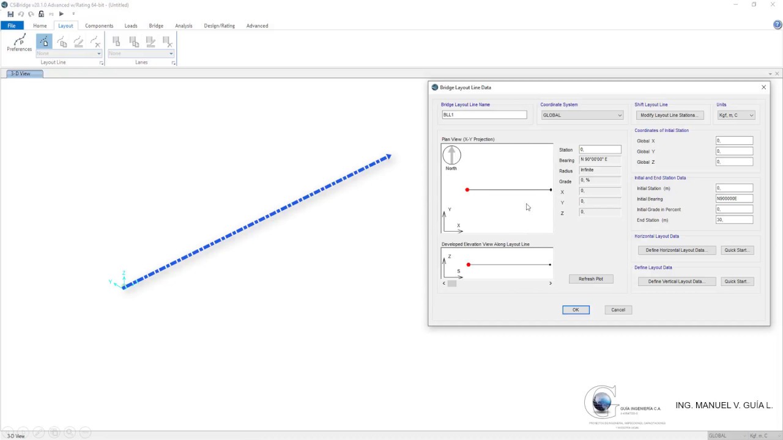The width and height of the screenshot is (783, 440).
Task: Click the Redo icon in quick access toolbar
Action: point(31,14)
